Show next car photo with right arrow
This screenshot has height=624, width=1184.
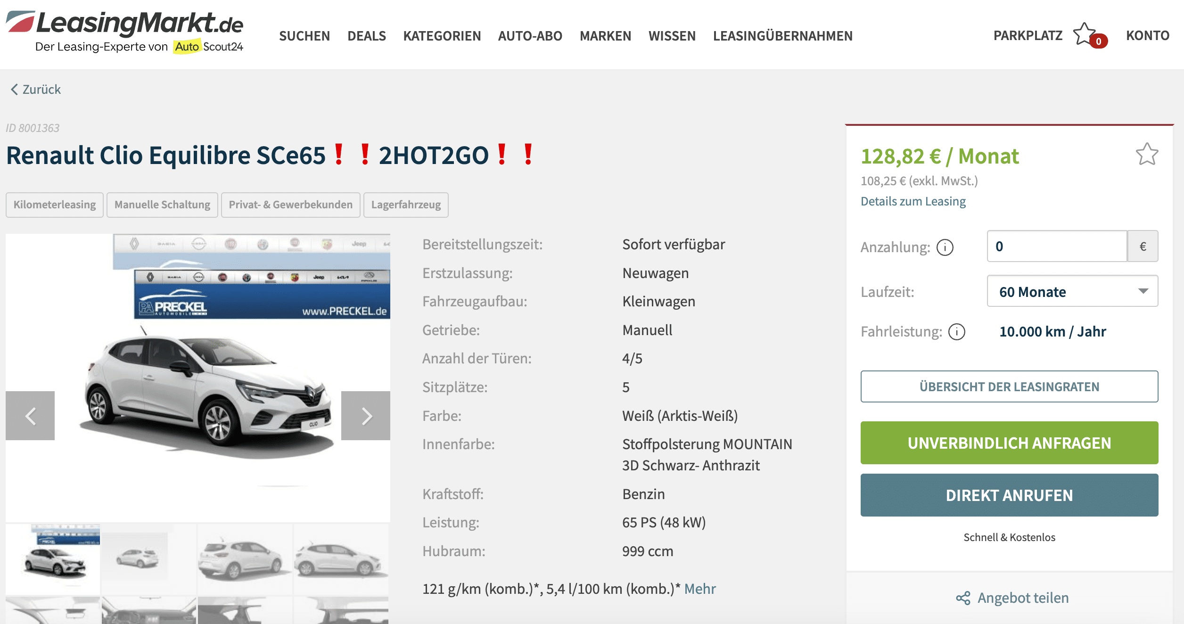(366, 416)
